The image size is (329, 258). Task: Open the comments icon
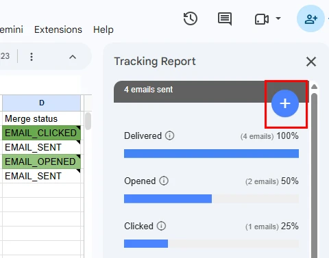pyautogui.click(x=225, y=18)
